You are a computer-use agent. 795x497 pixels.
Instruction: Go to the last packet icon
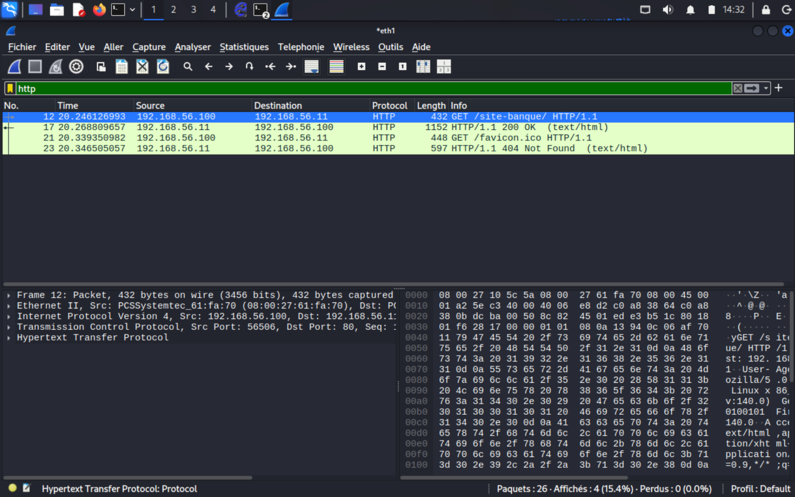pos(290,66)
